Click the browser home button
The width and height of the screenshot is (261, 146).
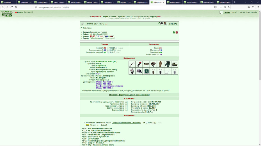[x=16, y=7]
